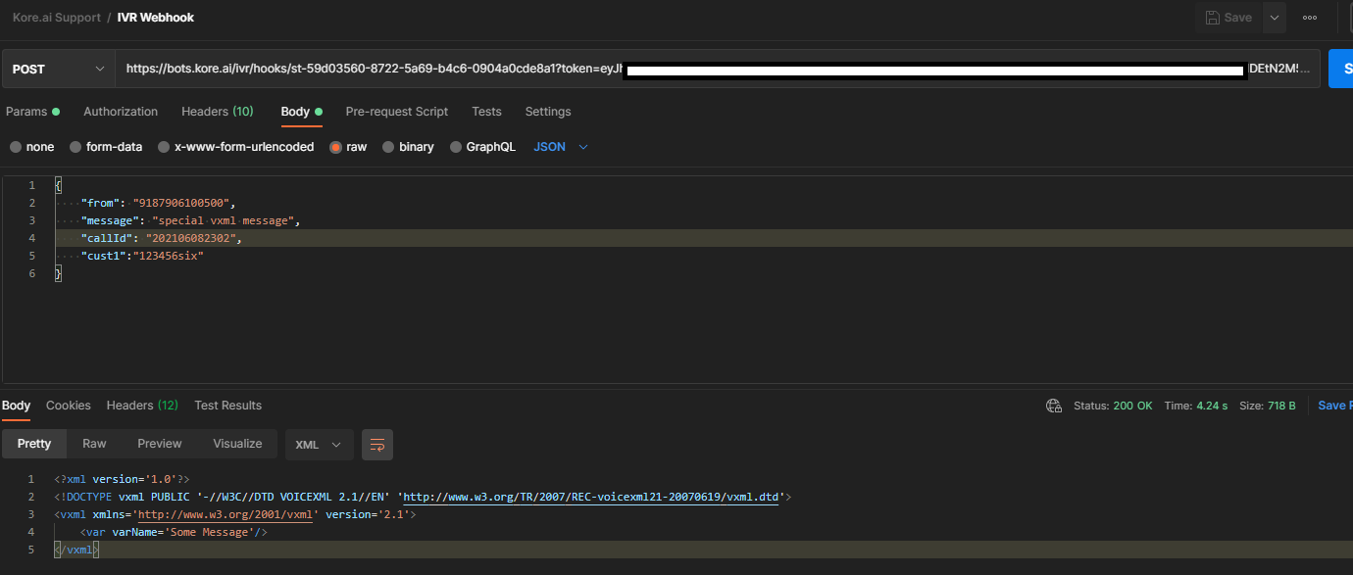
Task: Switch to the Authorization tab
Action: pyautogui.click(x=121, y=112)
